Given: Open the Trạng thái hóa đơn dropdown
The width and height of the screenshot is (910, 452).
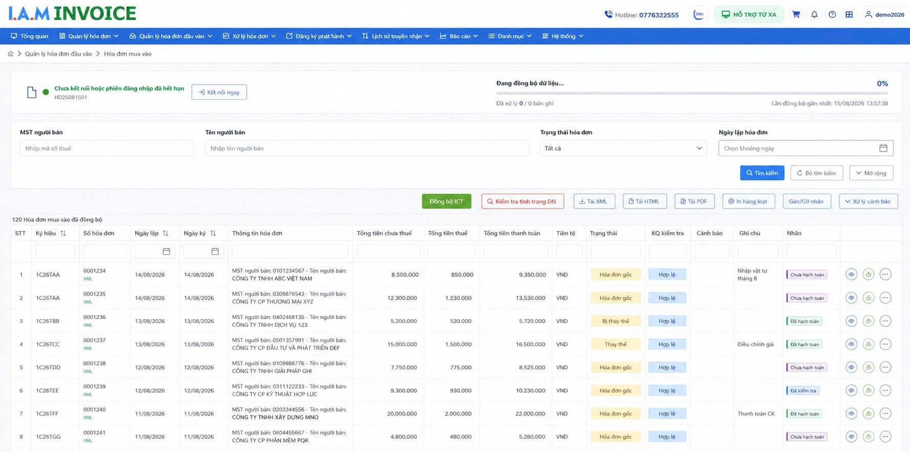Looking at the screenshot, I should pos(623,148).
